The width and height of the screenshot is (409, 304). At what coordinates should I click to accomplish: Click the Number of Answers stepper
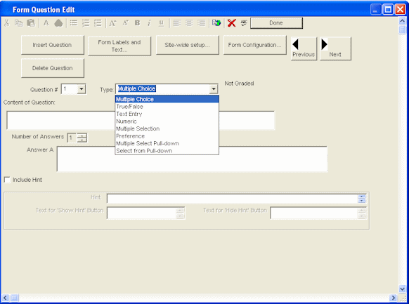pyautogui.click(x=82, y=138)
